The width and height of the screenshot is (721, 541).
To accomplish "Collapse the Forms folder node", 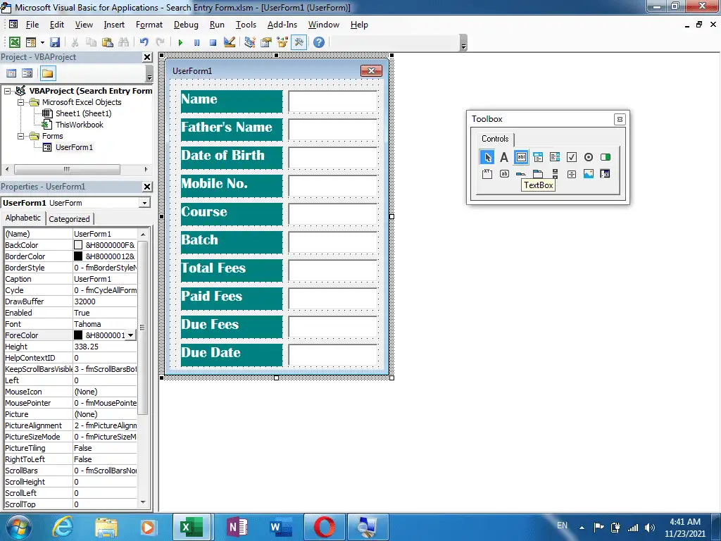I will coord(20,136).
